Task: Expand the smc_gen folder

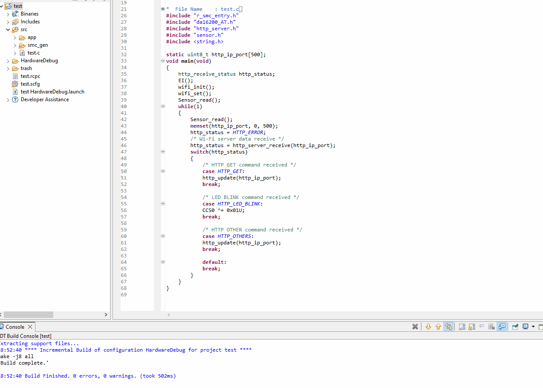Action: [15, 45]
